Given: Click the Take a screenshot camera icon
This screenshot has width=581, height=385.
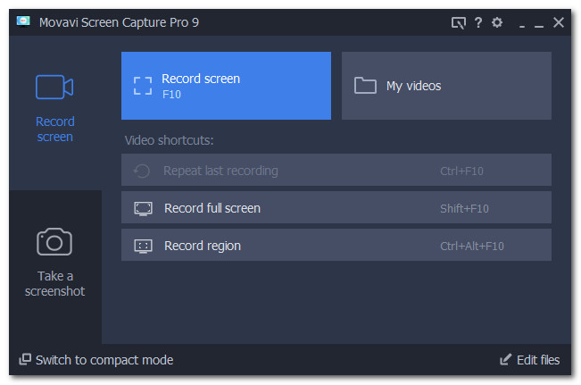Looking at the screenshot, I should coord(54,241).
